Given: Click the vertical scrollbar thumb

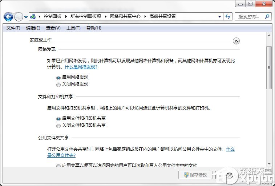Looking at the screenshot, I should click(x=269, y=67).
